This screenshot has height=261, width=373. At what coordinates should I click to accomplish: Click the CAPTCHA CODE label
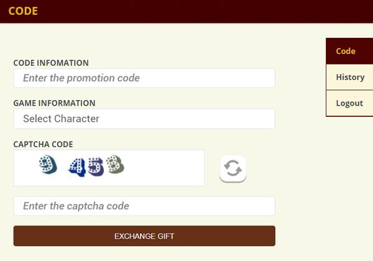click(x=43, y=144)
